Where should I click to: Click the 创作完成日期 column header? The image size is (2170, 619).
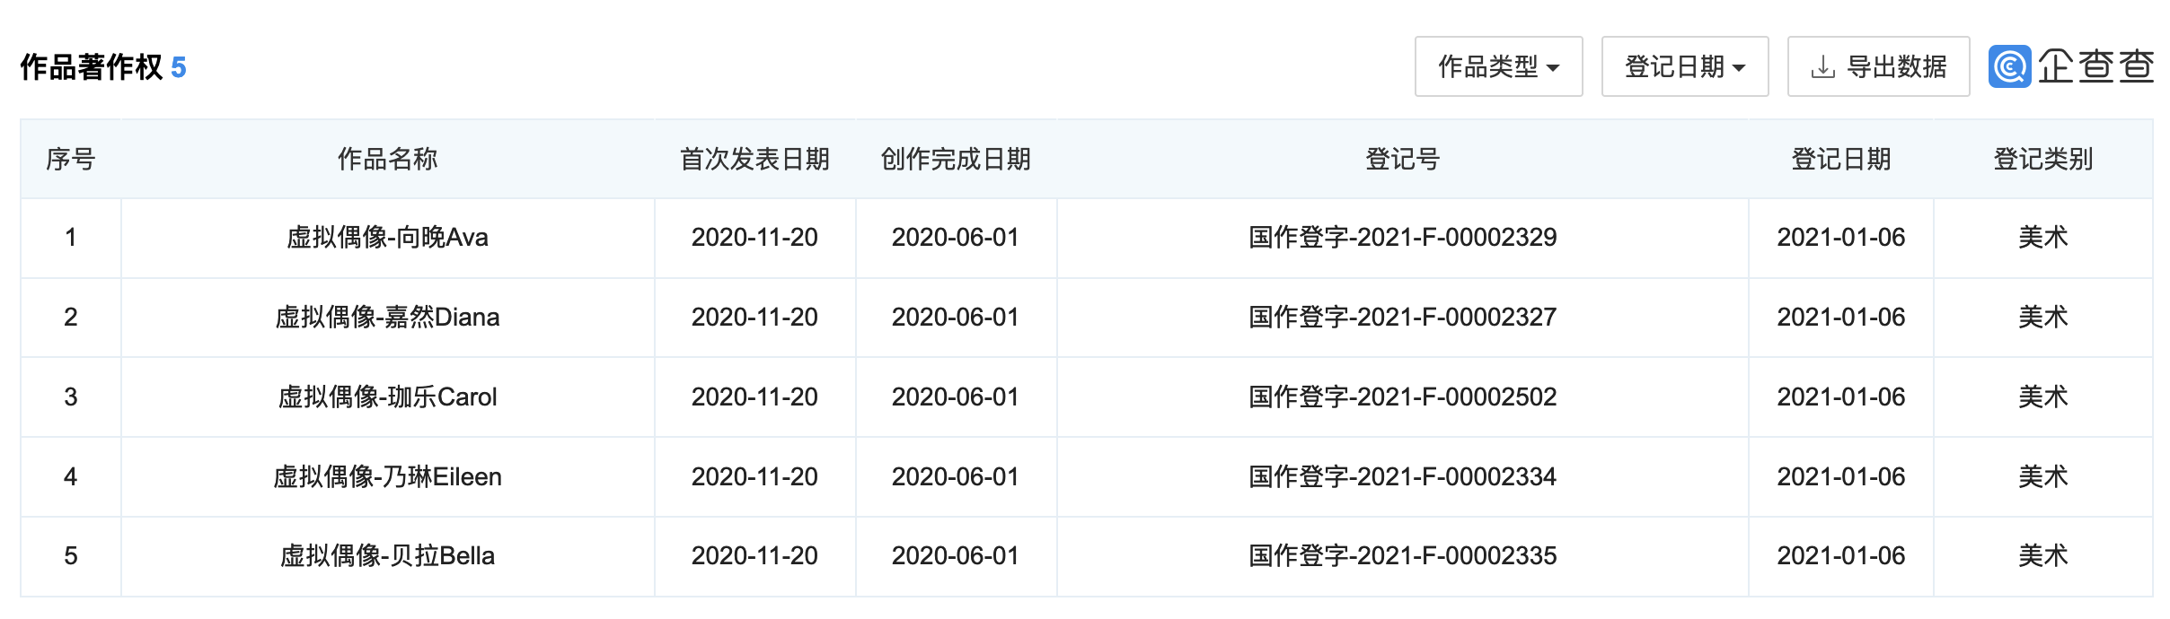pyautogui.click(x=956, y=159)
